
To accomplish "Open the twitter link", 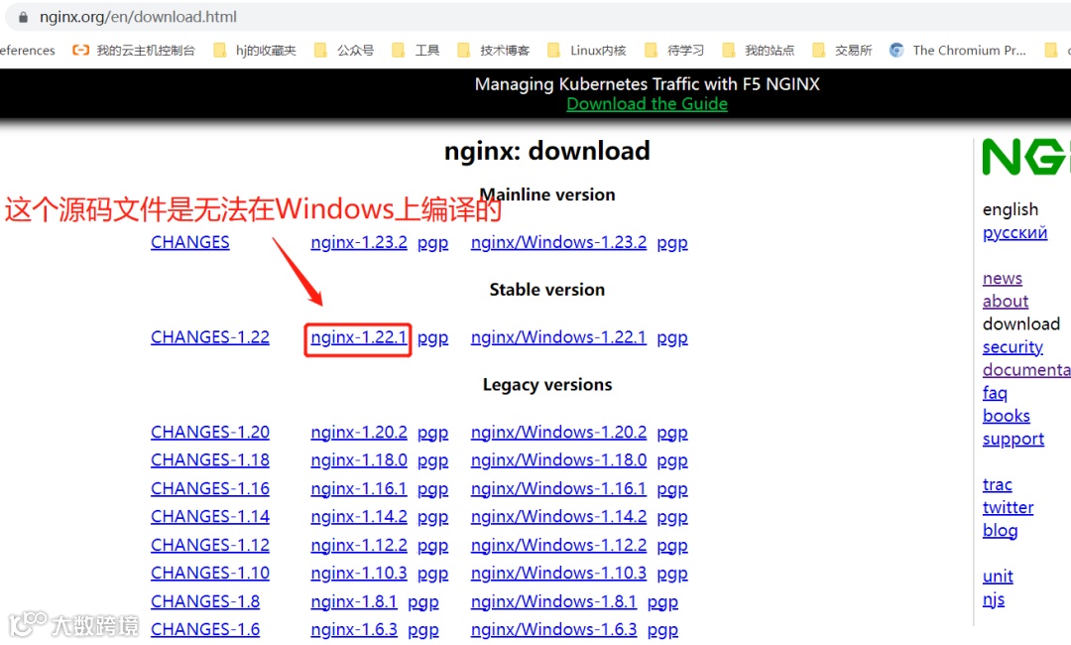I will click(1008, 508).
